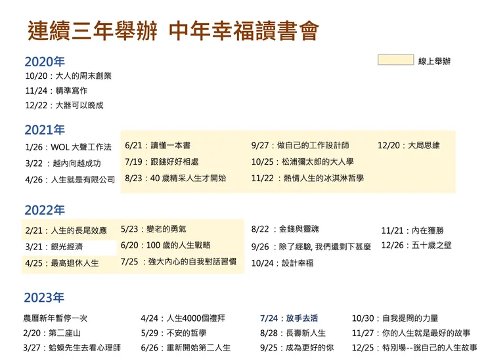Click entry 9/26：除了經驗, 我們還剩下甚麼
Viewport: 486px width, 361px height.
coord(311,247)
